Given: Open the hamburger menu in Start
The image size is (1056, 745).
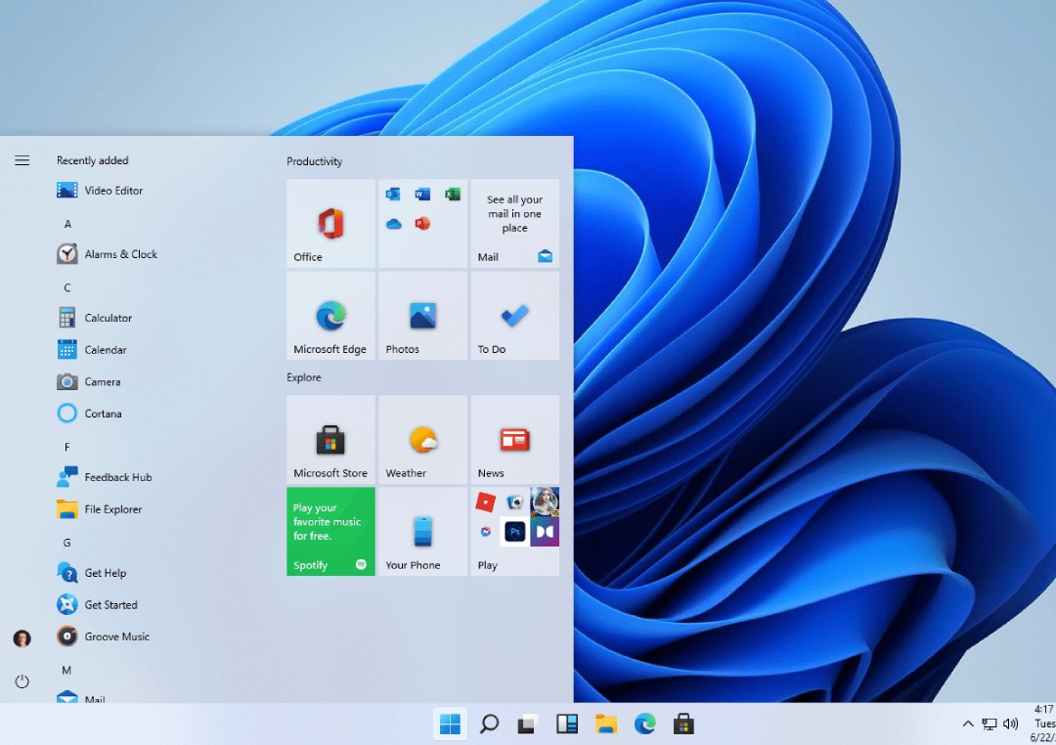Looking at the screenshot, I should point(22,160).
